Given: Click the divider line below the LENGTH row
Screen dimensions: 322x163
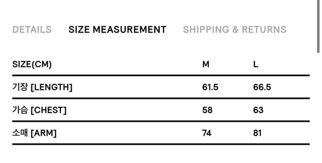Looking at the screenshot, I should 161,98.
